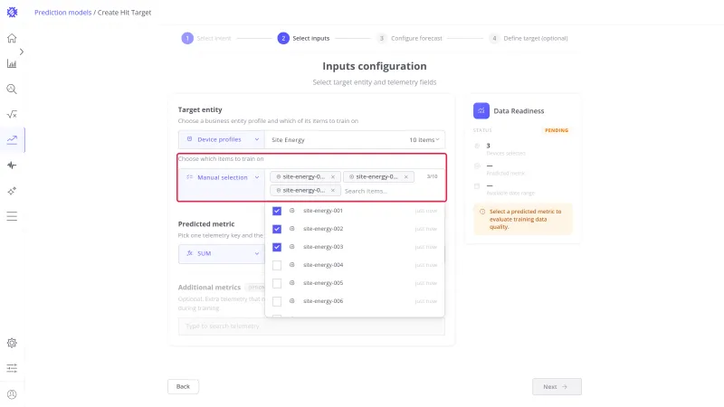This screenshot has width=724, height=407.
Task: Click the device icon next to site-energy-001
Action: point(291,211)
